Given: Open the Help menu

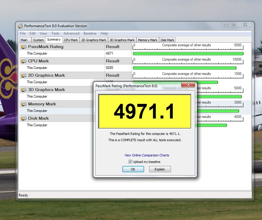Looking at the screenshot, I should [x=104, y=33].
